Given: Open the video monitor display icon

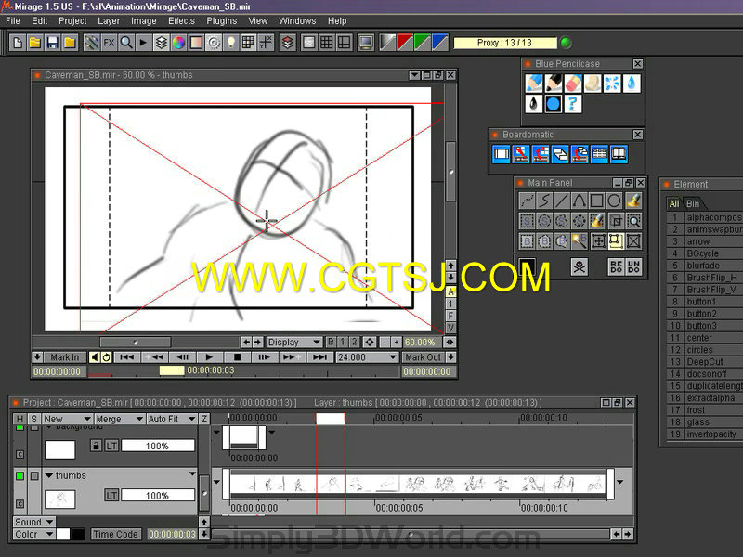Looking at the screenshot, I should coord(366,43).
